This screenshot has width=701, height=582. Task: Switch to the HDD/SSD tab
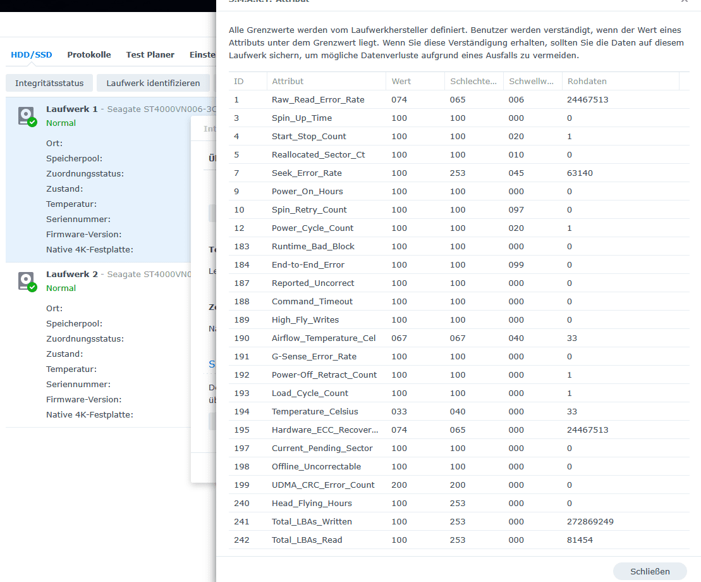tap(32, 54)
